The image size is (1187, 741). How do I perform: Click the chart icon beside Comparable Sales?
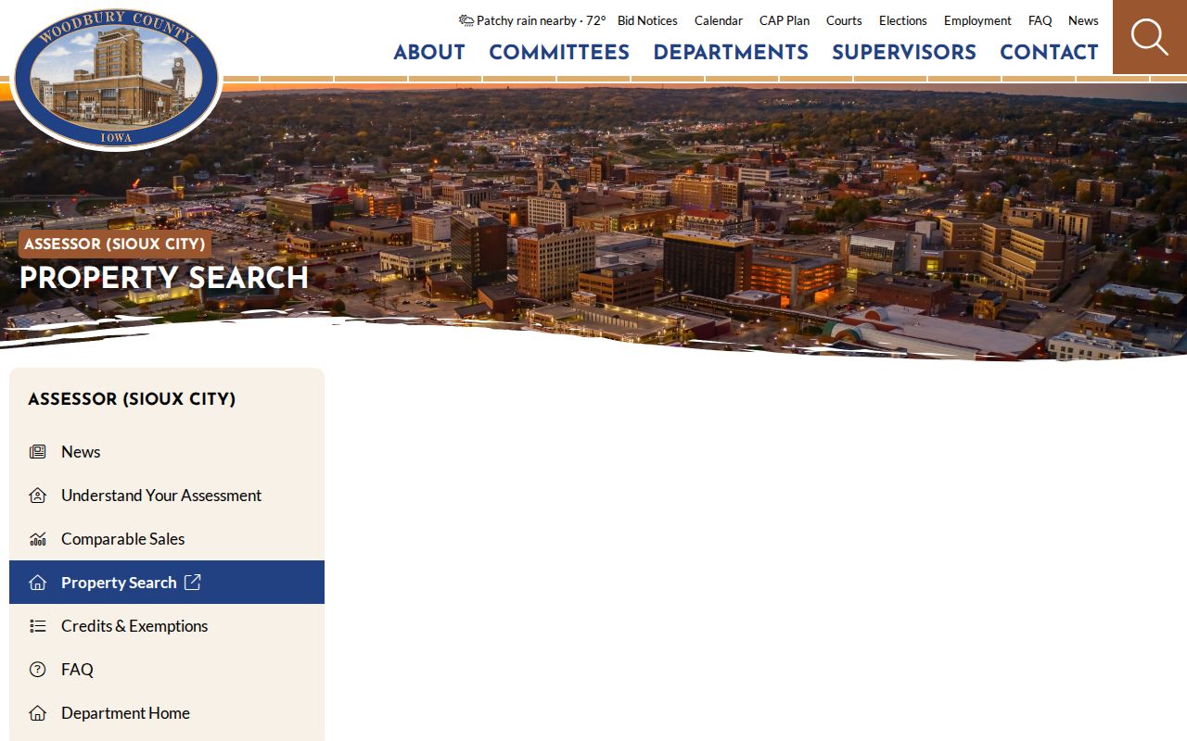[37, 539]
